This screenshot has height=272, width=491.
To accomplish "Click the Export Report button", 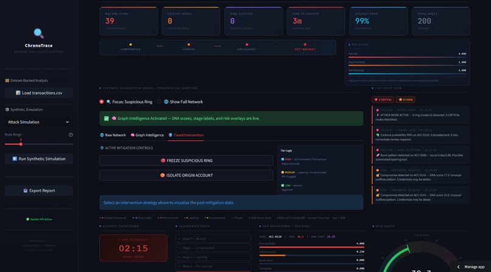I will coord(39,190).
